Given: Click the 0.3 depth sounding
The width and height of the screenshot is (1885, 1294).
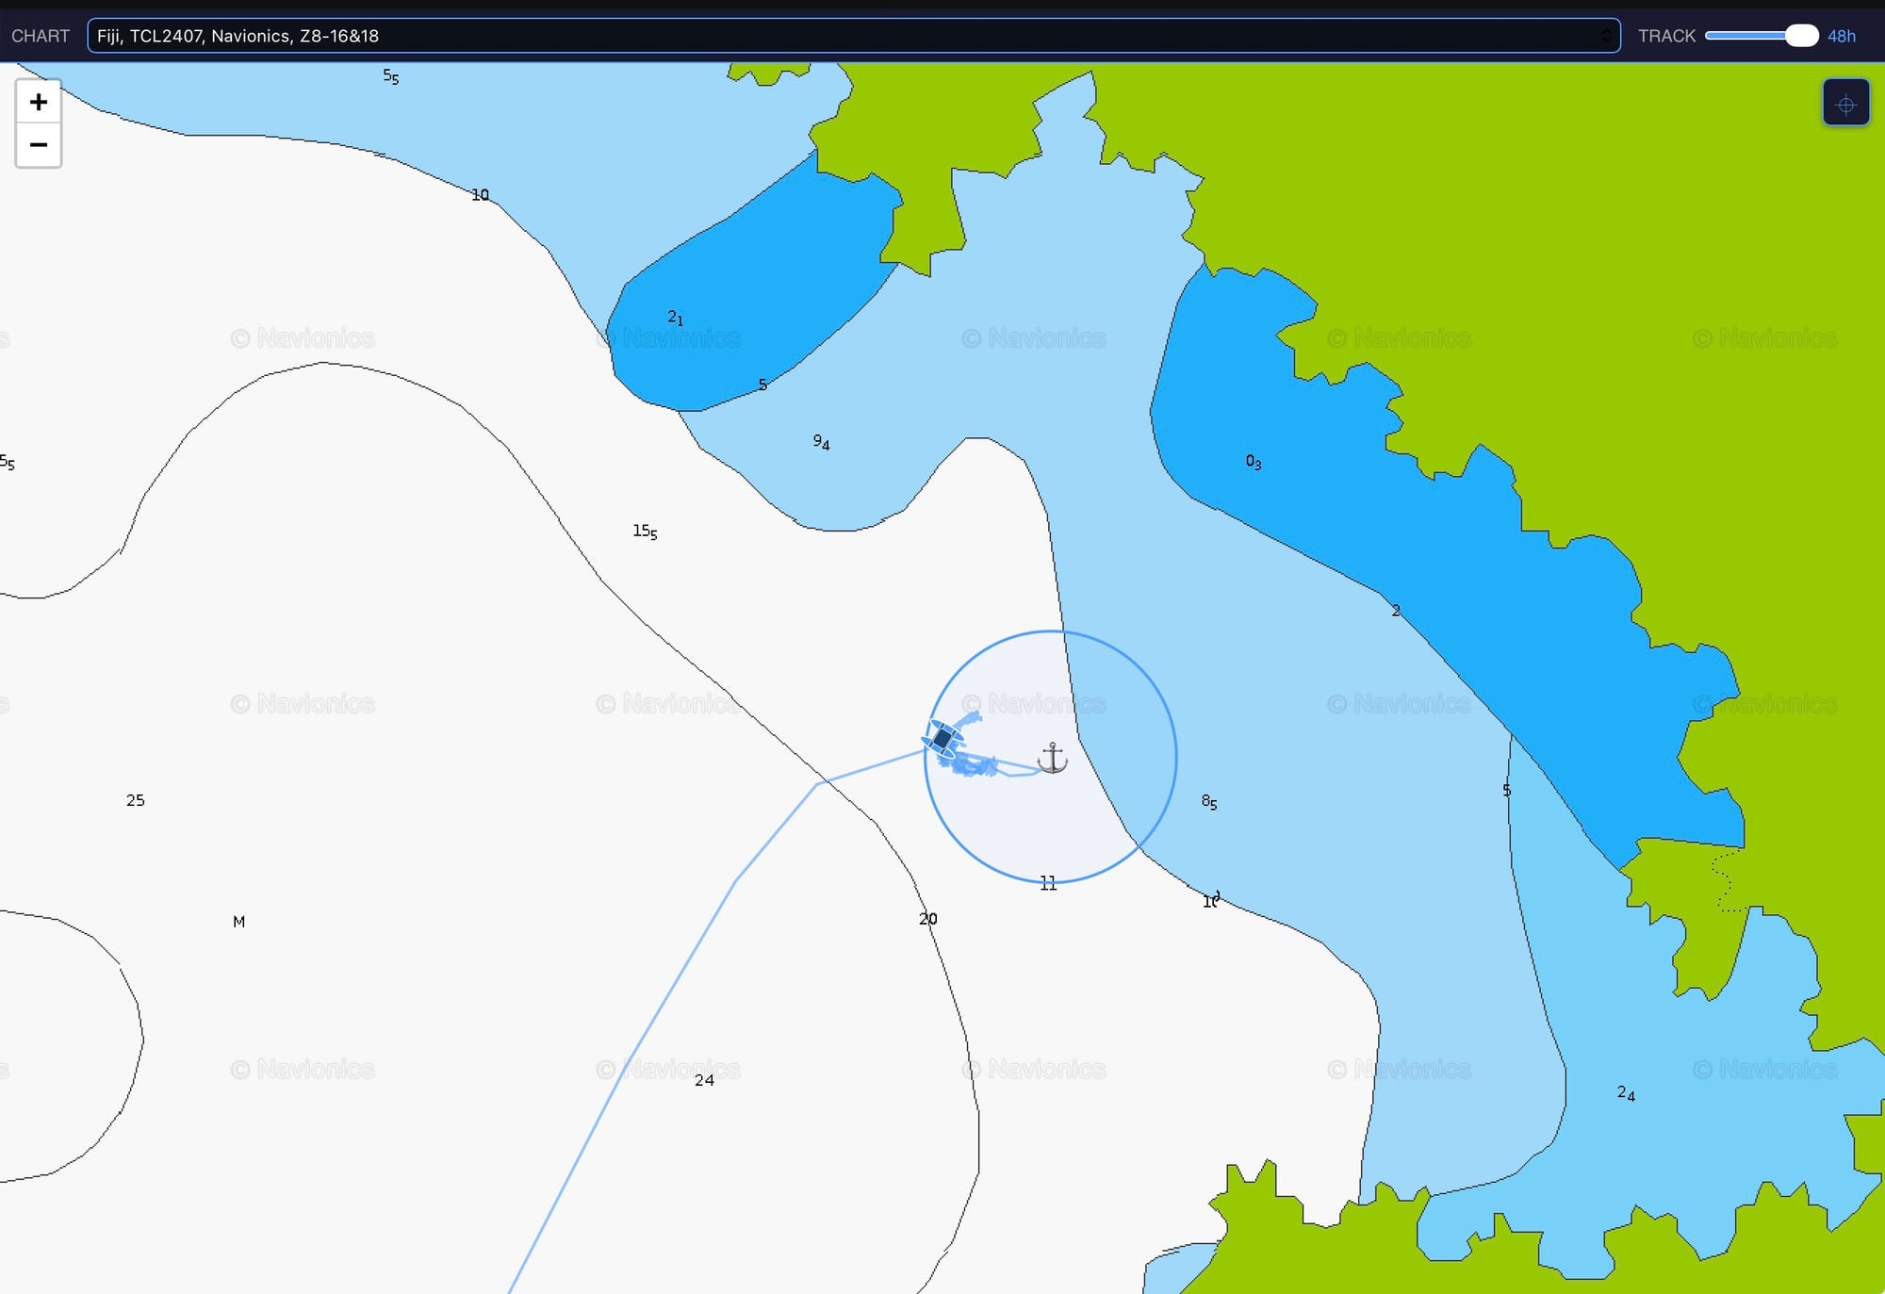Looking at the screenshot, I should 1254,461.
